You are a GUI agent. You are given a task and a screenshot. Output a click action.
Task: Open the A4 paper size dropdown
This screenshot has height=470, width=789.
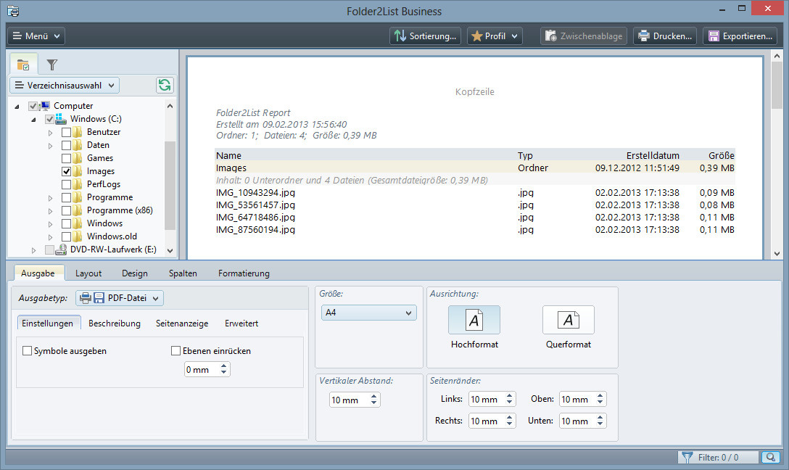click(369, 313)
